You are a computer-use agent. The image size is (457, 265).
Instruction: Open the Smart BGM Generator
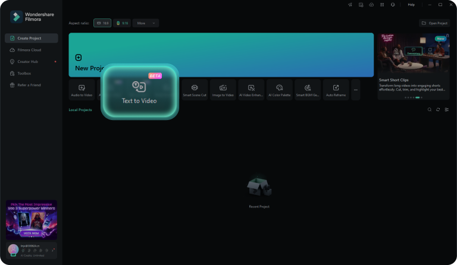pos(308,90)
